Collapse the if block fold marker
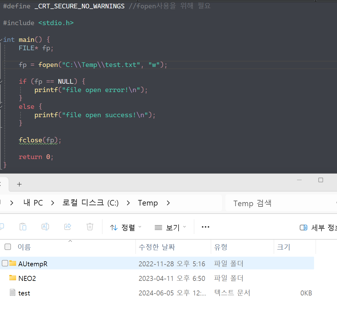Viewport: 337px width, 310px height. coord(1,82)
